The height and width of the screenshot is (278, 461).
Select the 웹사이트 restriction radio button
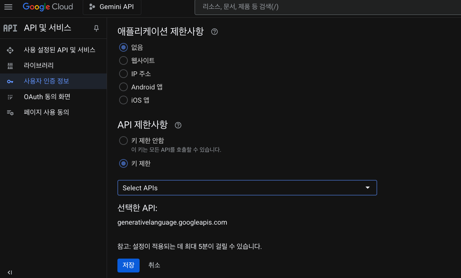coord(123,61)
